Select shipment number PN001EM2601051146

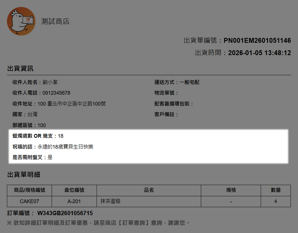click(257, 41)
